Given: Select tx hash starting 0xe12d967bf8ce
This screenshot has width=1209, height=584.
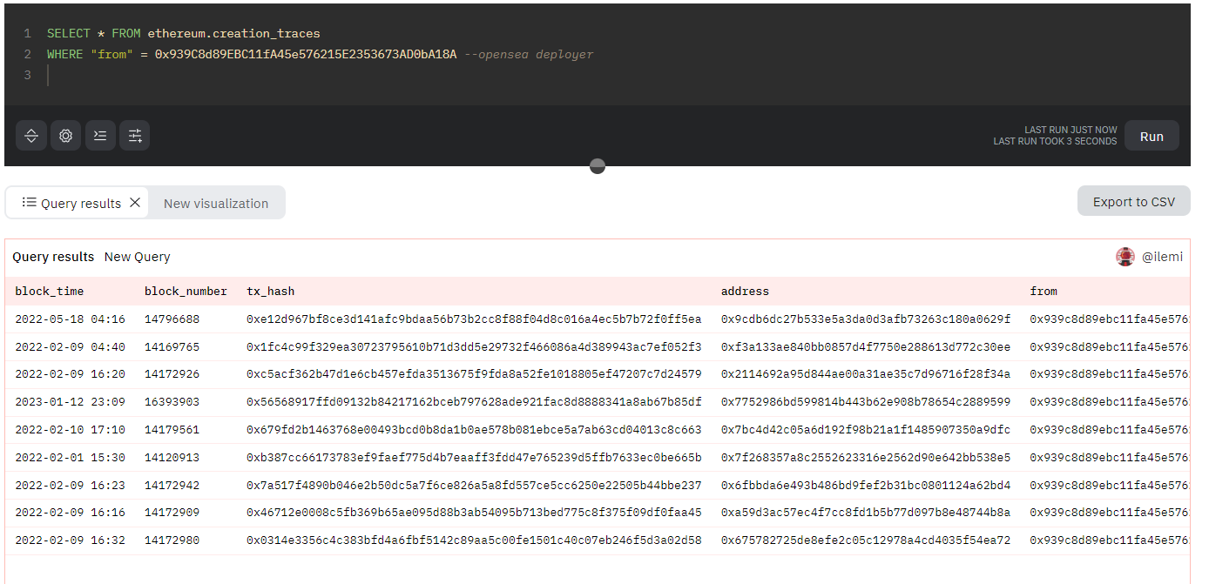Looking at the screenshot, I should click(474, 319).
